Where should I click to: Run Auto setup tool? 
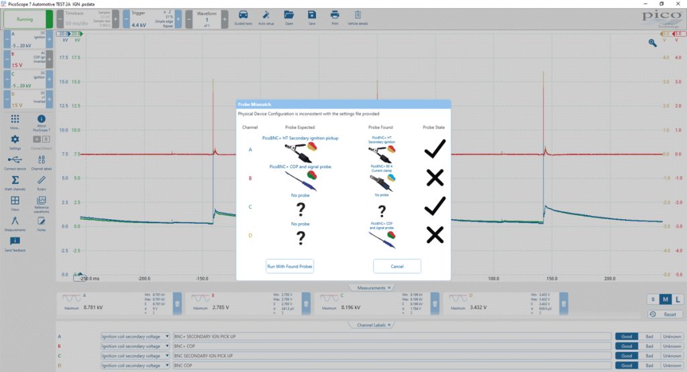click(266, 17)
